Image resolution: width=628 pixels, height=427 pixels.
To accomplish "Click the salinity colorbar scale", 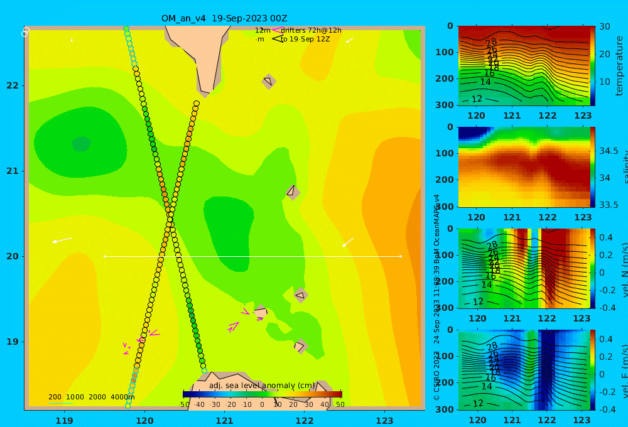I will tap(593, 167).
